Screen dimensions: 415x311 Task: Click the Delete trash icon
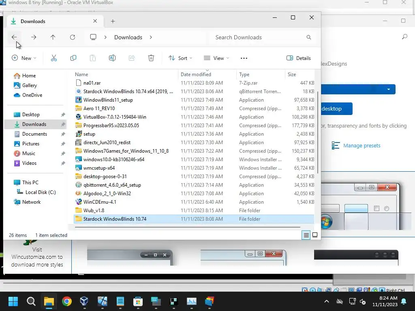click(x=151, y=58)
